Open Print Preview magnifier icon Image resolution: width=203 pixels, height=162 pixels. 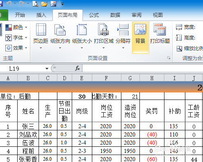pyautogui.click(x=35, y=4)
